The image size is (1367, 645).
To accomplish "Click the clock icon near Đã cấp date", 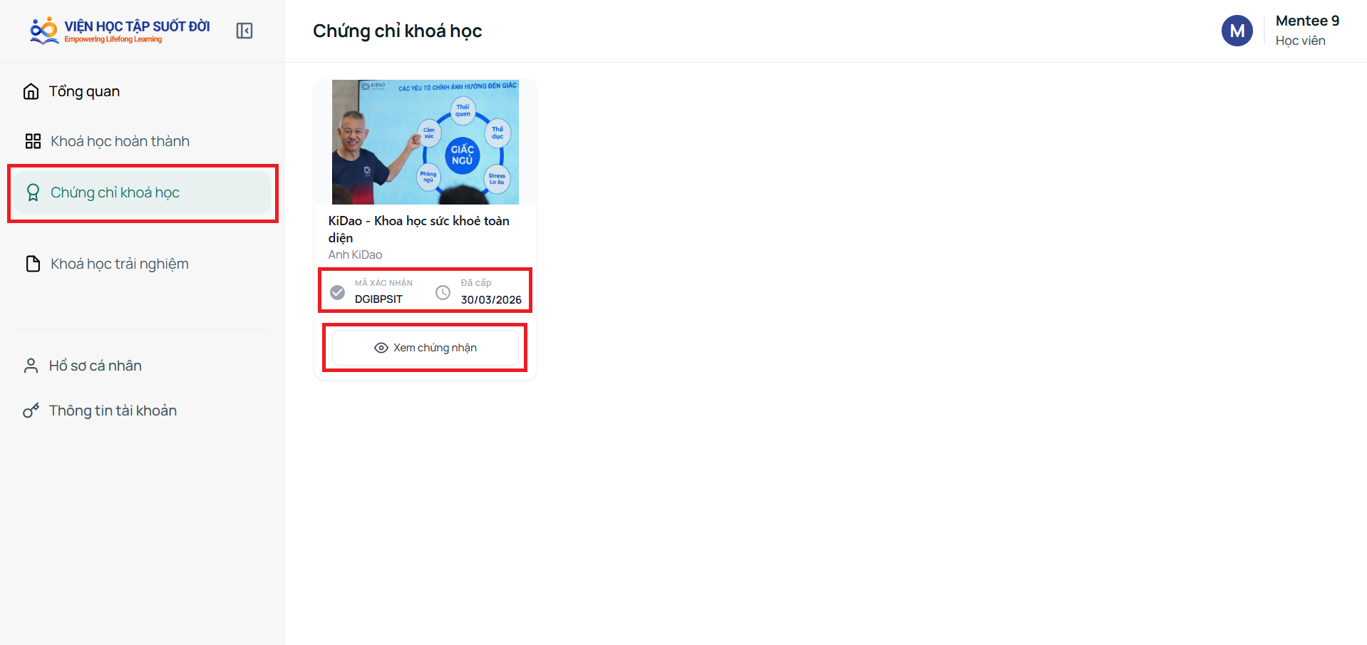I will tap(443, 292).
